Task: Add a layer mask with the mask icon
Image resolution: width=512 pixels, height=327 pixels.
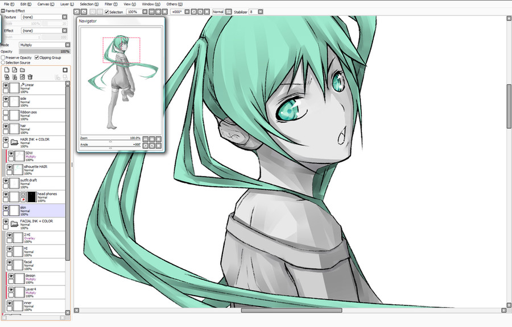Action: (x=65, y=70)
